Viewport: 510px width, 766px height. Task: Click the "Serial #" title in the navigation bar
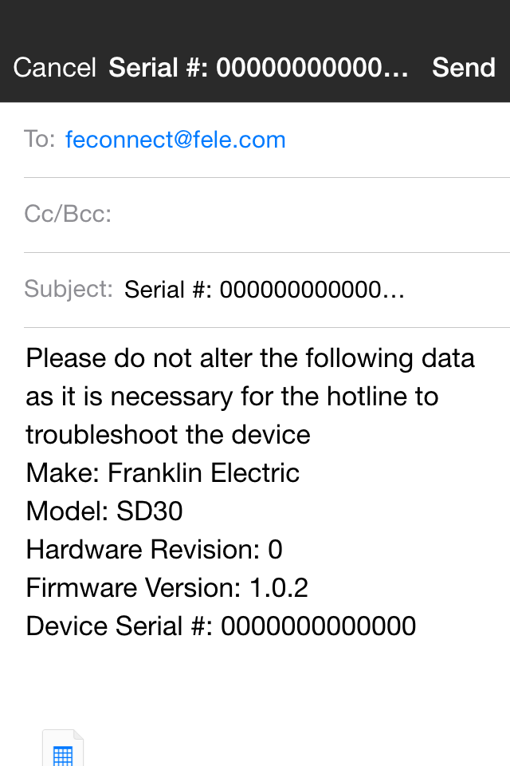pos(258,68)
